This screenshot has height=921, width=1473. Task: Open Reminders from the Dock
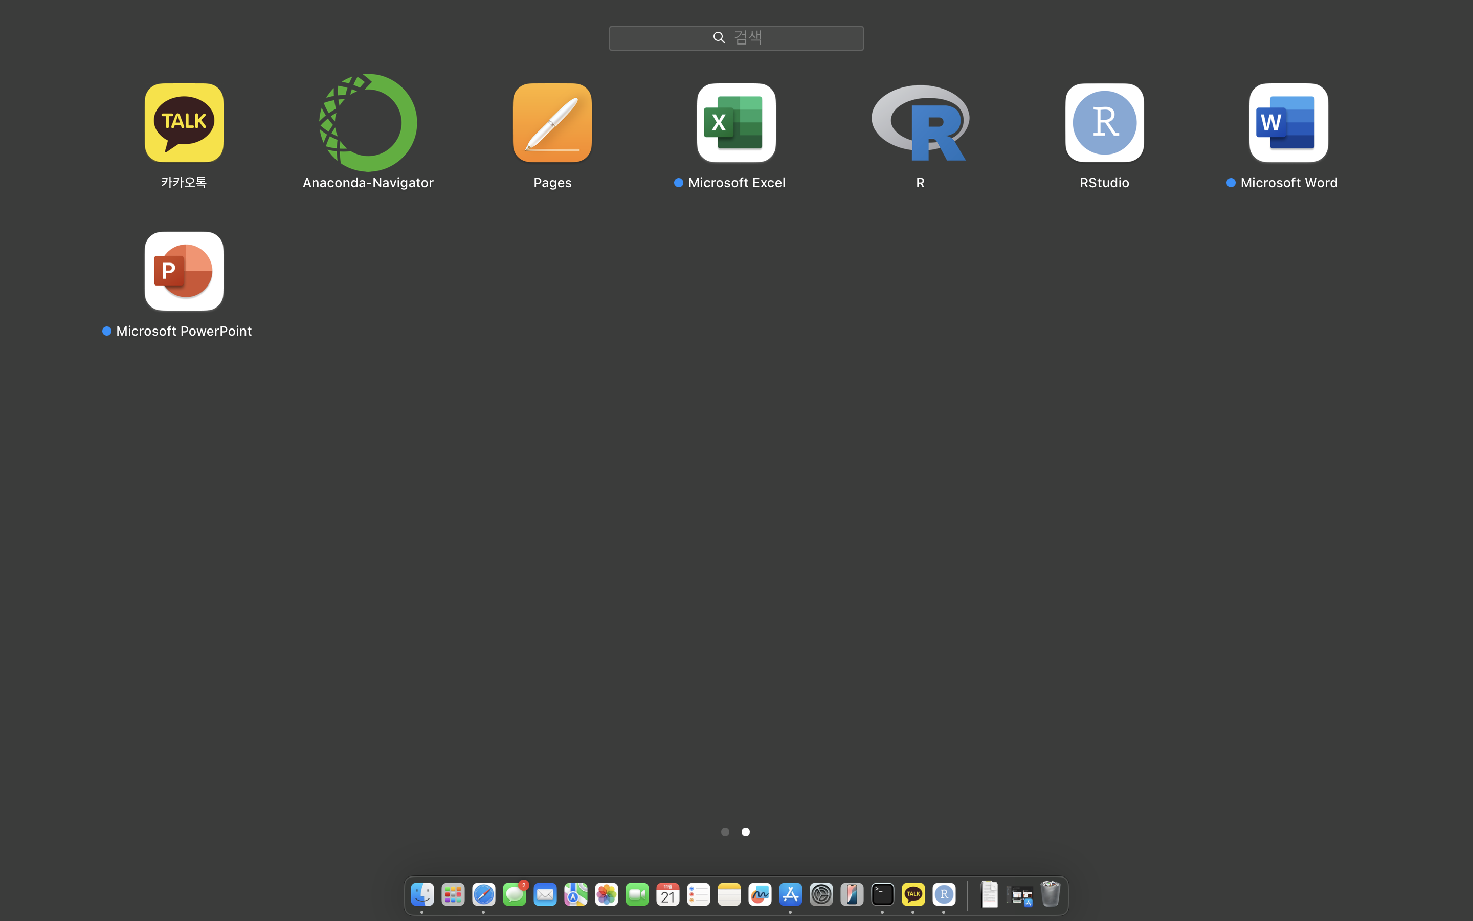[699, 894]
